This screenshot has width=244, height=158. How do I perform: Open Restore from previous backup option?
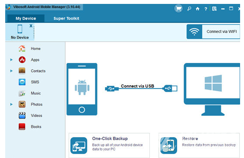point(199,145)
